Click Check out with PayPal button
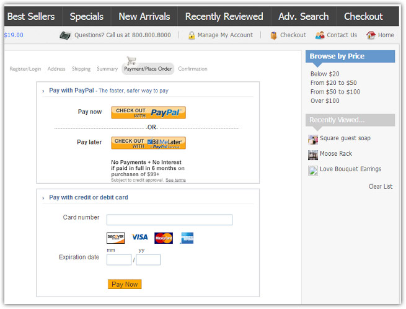The image size is (406, 309). point(148,112)
